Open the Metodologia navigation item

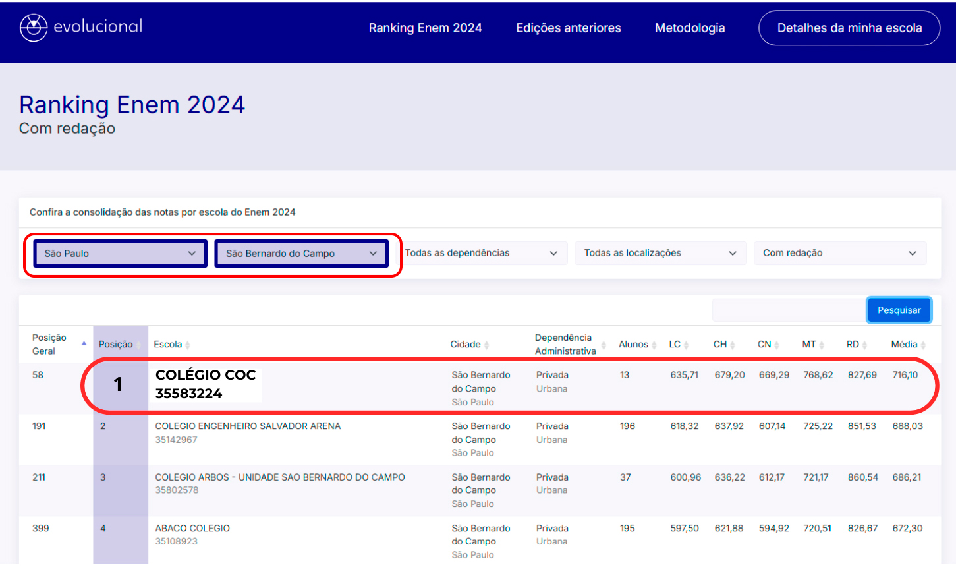690,28
